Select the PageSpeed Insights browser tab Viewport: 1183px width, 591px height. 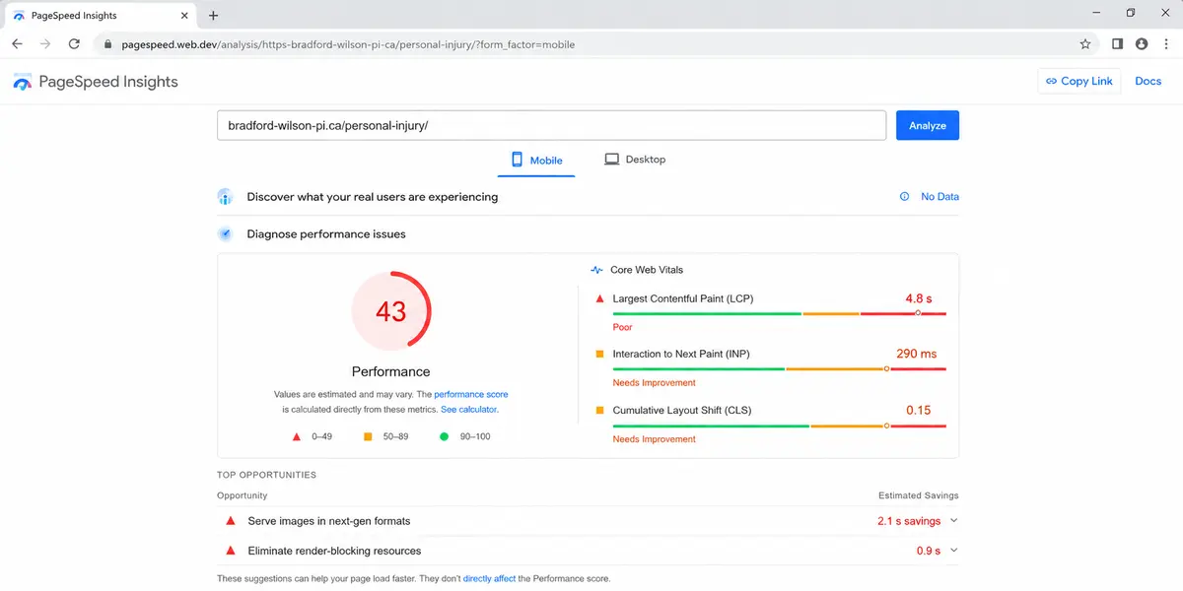pos(99,16)
